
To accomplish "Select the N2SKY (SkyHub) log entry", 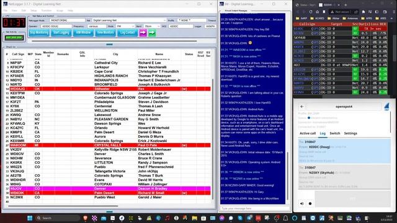I will [x=344, y=177].
